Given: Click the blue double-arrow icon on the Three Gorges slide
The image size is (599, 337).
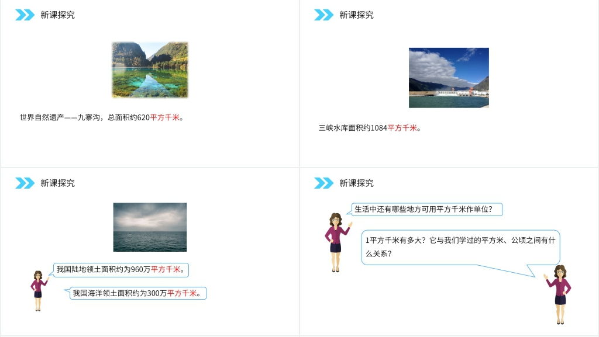Looking at the screenshot, I should 323,15.
